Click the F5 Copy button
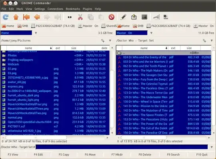Viewport: 216px width, 159px height. click(64, 155)
